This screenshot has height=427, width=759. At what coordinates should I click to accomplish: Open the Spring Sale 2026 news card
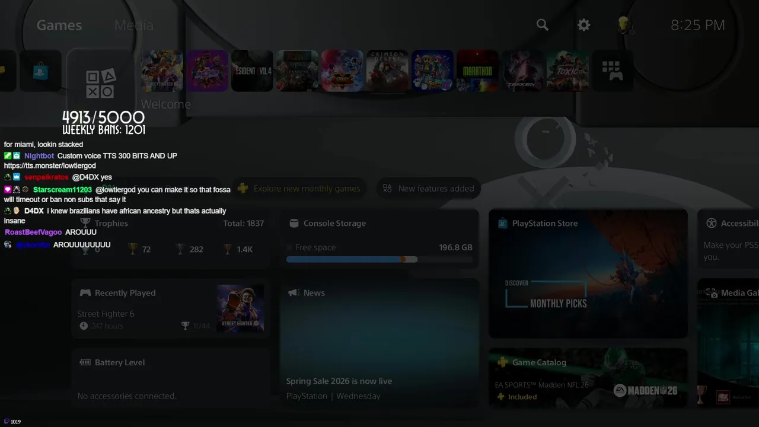(379, 343)
